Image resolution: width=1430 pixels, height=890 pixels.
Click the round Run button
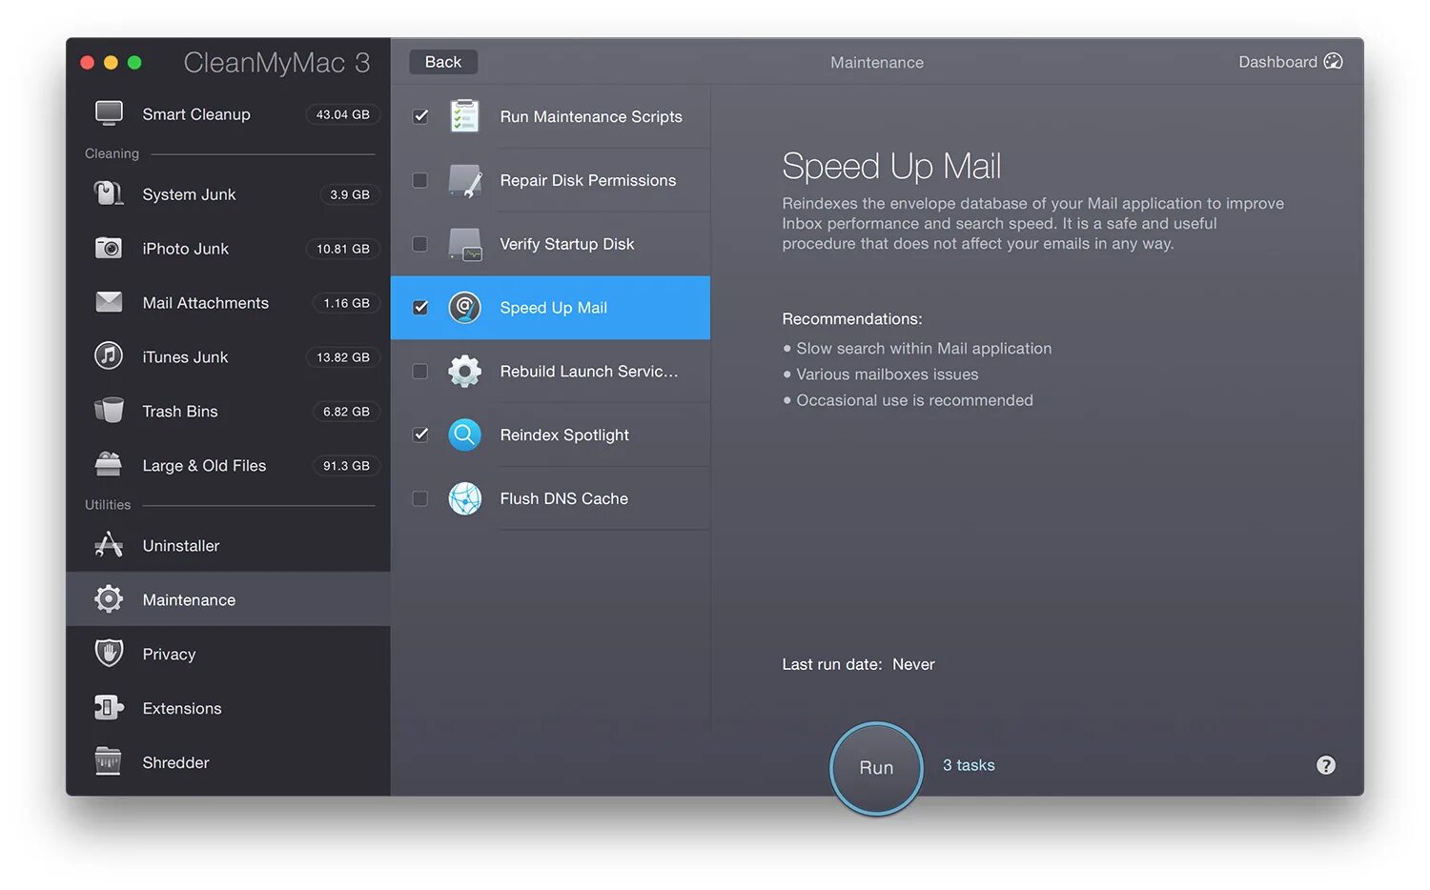point(876,768)
